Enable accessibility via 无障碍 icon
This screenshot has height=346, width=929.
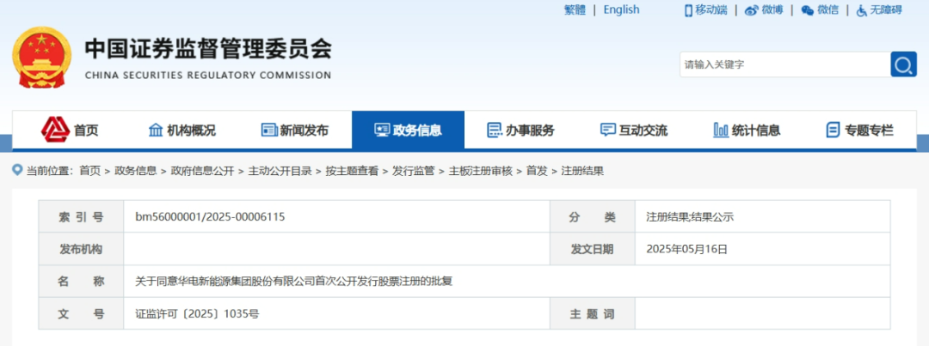tap(861, 10)
